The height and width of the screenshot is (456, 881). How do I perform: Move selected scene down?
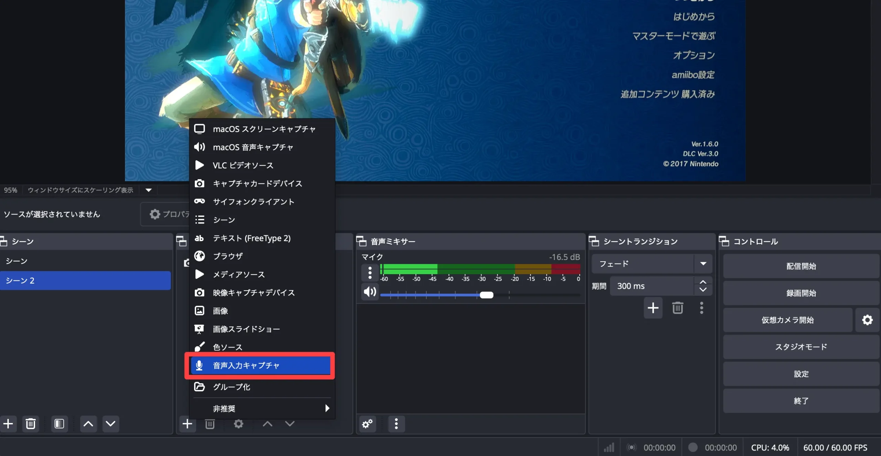(x=110, y=424)
